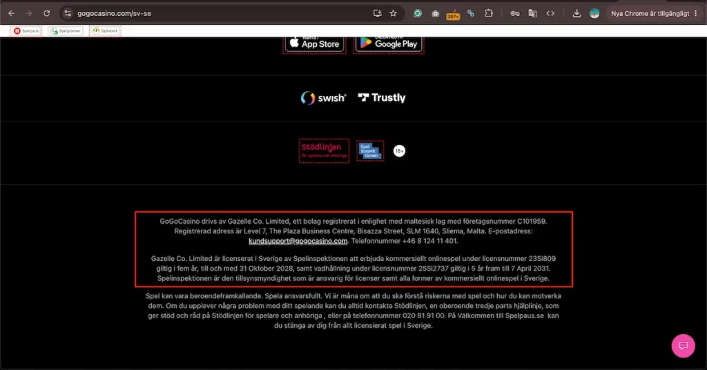Open the password manager key icon
This screenshot has width=707, height=370.
pyautogui.click(x=515, y=14)
